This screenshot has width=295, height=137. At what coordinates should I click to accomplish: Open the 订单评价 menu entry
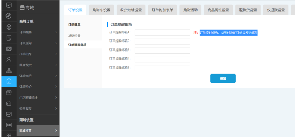pyautogui.click(x=38, y=87)
